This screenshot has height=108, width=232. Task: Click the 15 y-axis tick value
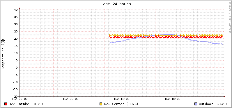click(16, 46)
